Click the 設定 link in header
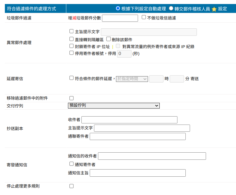Viewport: 236px width, 195px height. pyautogui.click(x=222, y=9)
